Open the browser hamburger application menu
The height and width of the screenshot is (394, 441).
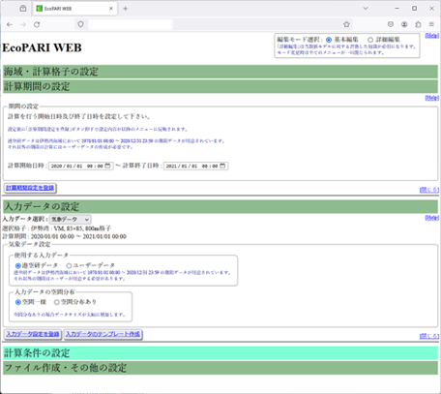(x=431, y=24)
